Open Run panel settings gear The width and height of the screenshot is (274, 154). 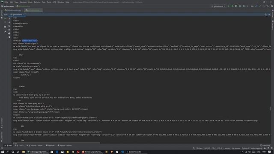265,15
